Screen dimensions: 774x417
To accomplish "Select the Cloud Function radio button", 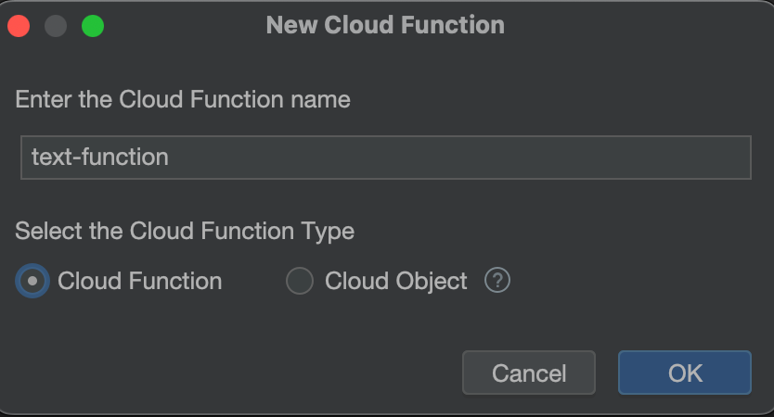I will click(32, 281).
